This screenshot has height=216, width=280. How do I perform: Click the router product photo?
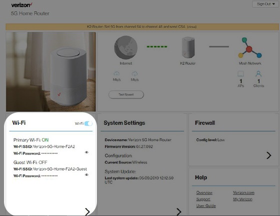coord(51,72)
